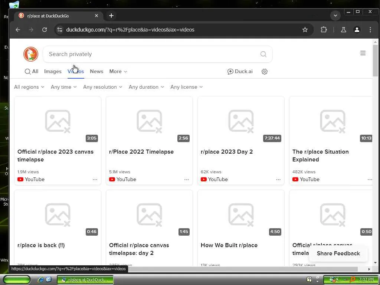The width and height of the screenshot is (380, 285).
Task: Open Official r/place 2023 canvas timelapse title
Action: pos(55,155)
